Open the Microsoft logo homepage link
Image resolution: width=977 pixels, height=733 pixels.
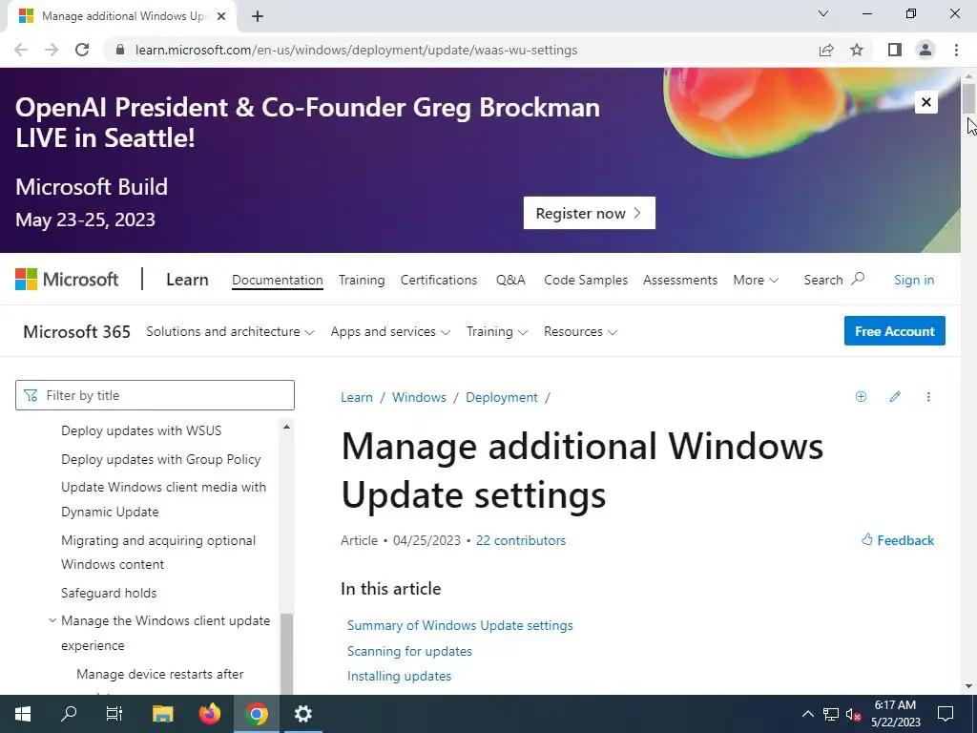(67, 280)
